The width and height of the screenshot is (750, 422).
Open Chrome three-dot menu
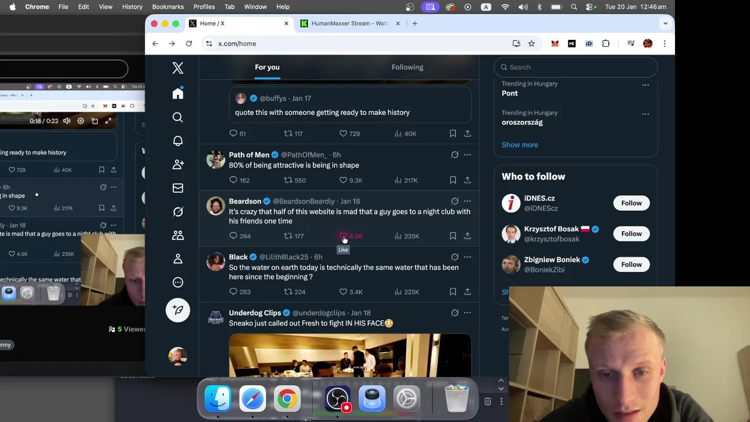(664, 43)
